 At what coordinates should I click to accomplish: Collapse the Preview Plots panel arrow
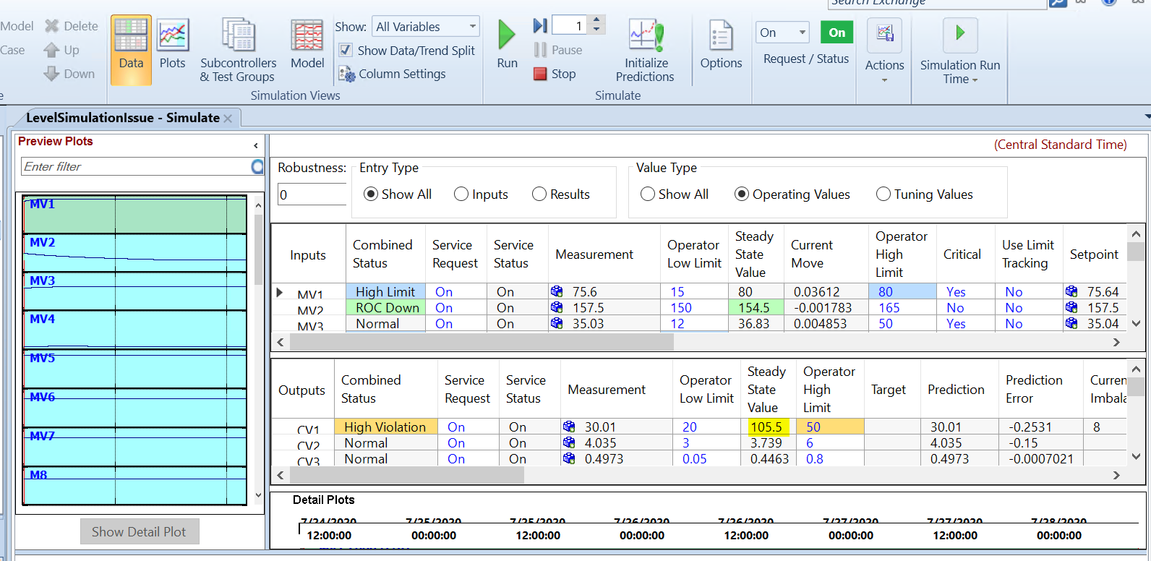[256, 145]
